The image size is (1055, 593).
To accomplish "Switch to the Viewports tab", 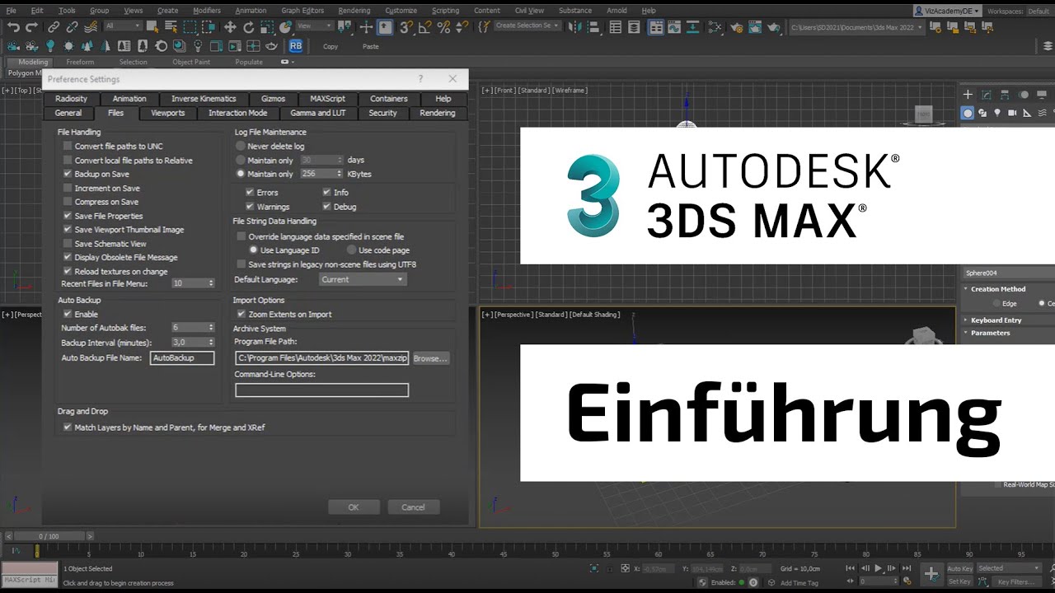I will point(167,113).
